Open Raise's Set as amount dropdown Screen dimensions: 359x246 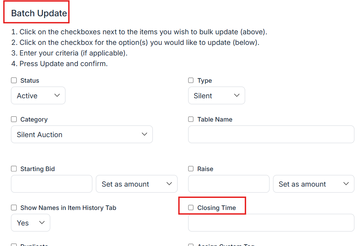[x=313, y=184]
